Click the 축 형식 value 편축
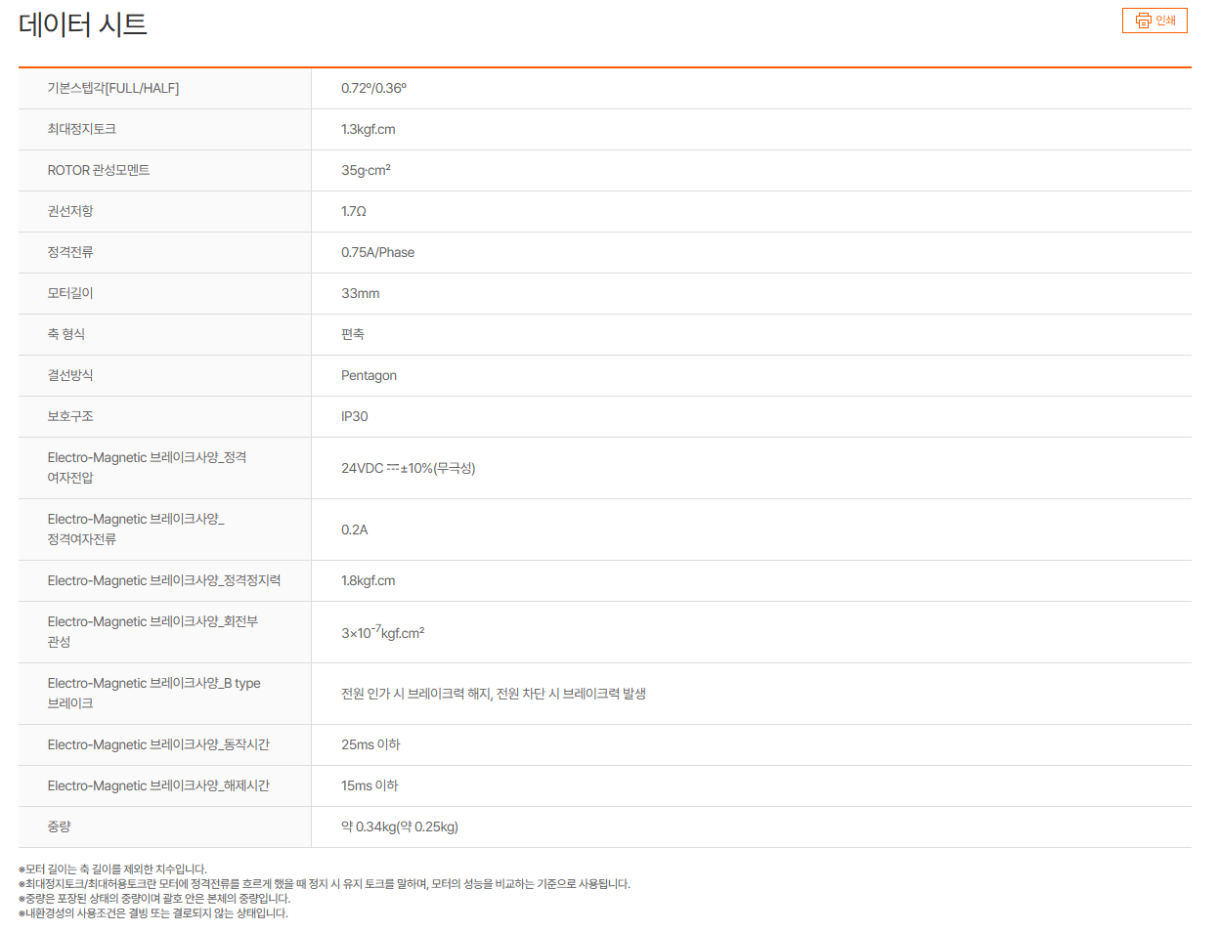Viewport: 1219px width, 932px height. point(353,334)
